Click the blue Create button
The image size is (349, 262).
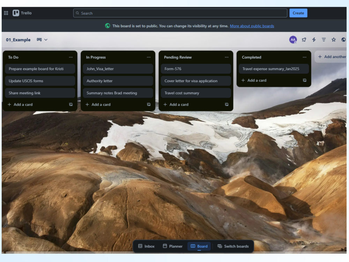pos(298,13)
